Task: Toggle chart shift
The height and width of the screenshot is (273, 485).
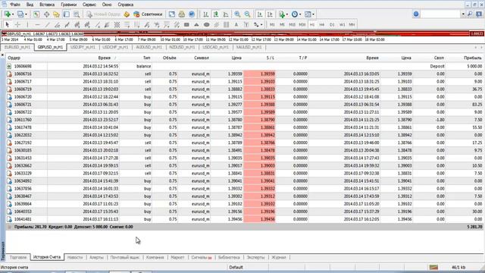Action: coord(270,14)
